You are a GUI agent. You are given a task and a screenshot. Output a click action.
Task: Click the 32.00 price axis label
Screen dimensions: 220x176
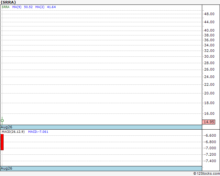pos(209,51)
